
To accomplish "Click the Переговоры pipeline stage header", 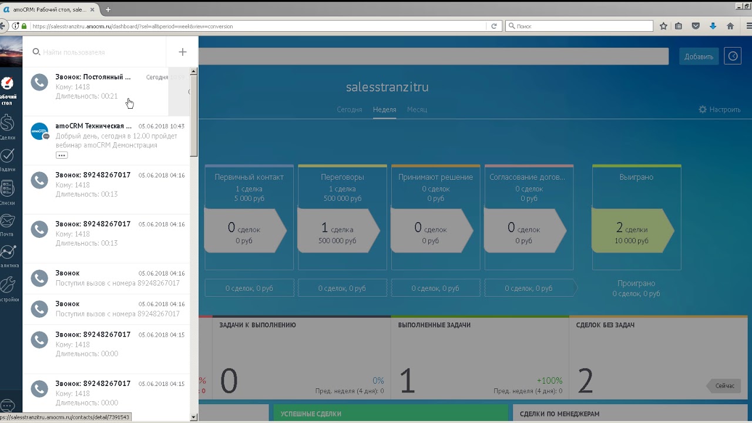I will 343,177.
